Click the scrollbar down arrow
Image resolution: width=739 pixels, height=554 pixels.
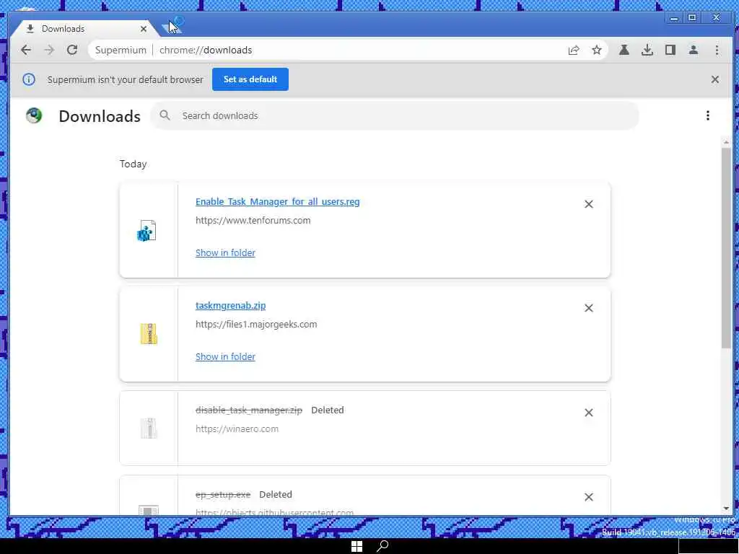(726, 509)
